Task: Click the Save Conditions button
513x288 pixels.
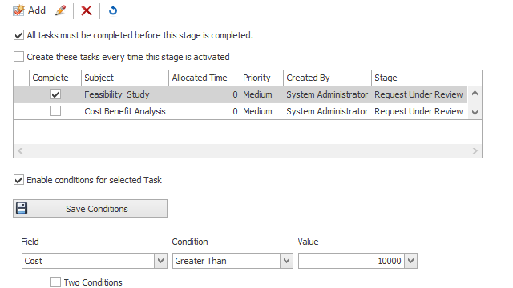Action: coord(90,208)
